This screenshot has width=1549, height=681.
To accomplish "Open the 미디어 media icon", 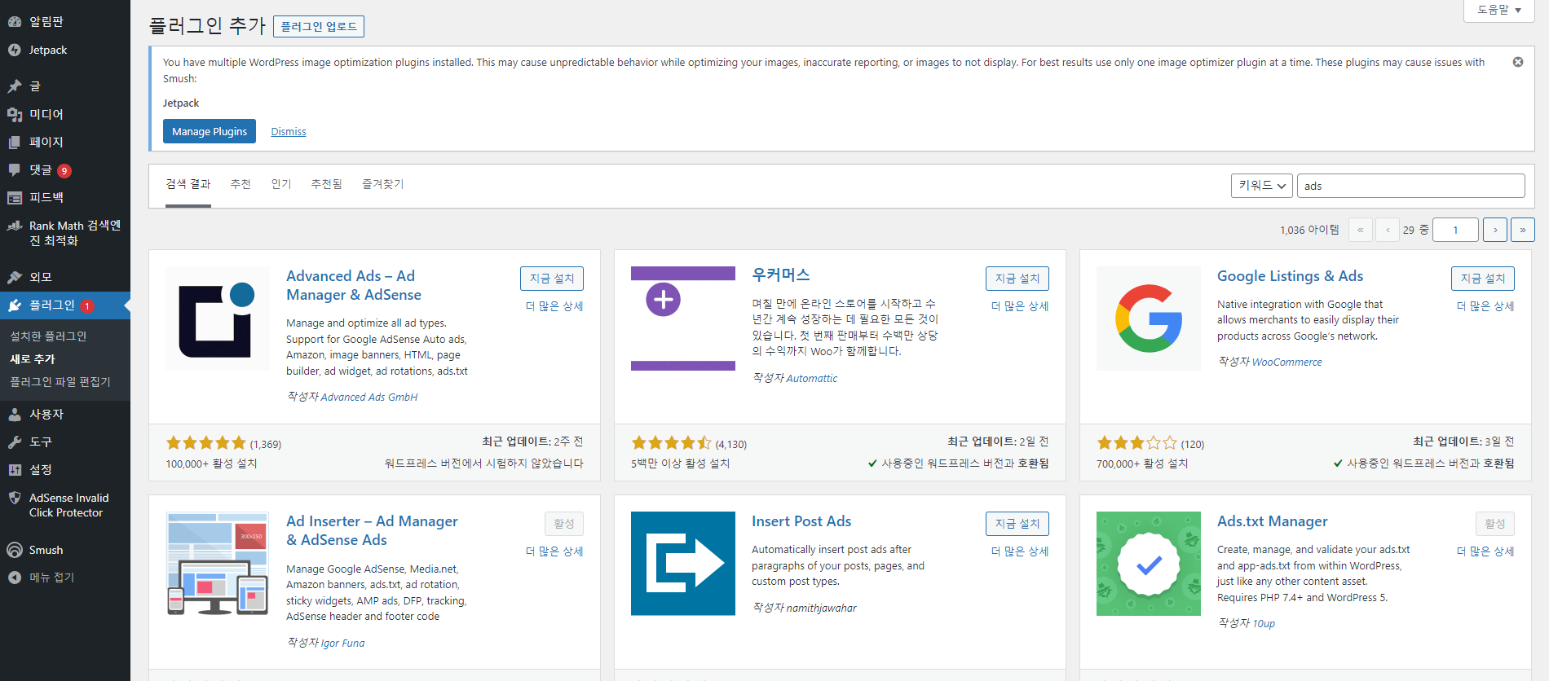I will click(x=15, y=114).
